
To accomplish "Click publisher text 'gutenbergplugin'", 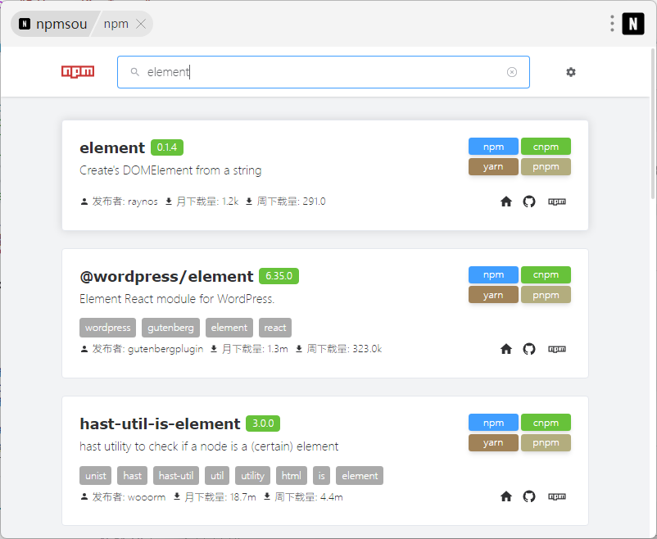I will [x=165, y=349].
